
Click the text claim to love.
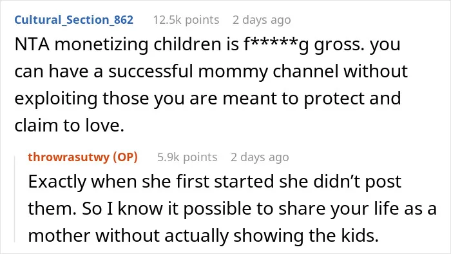69,126
